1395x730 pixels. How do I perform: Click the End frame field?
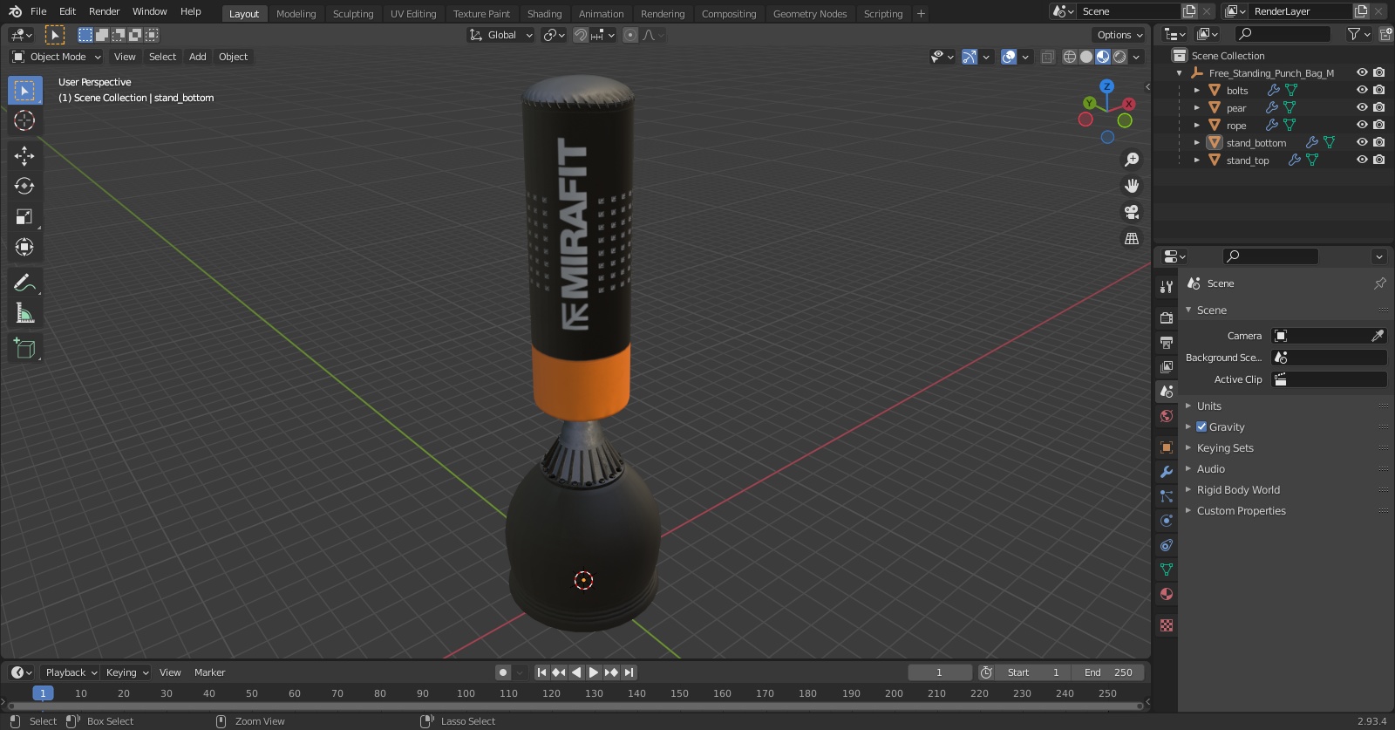coord(1108,672)
